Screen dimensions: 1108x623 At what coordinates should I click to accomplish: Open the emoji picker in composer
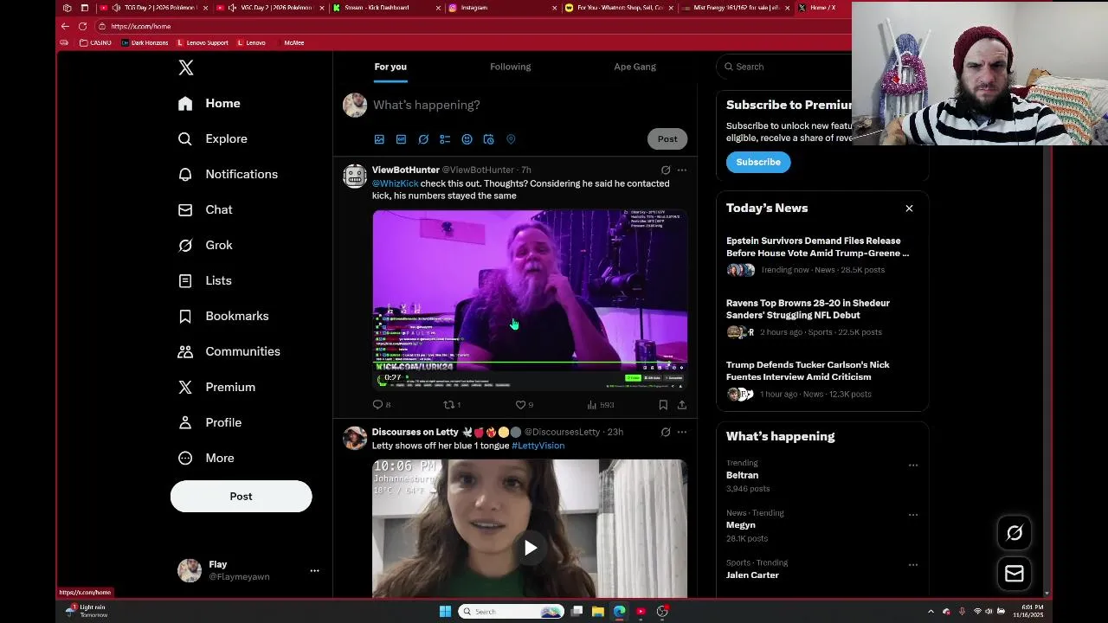(x=467, y=139)
